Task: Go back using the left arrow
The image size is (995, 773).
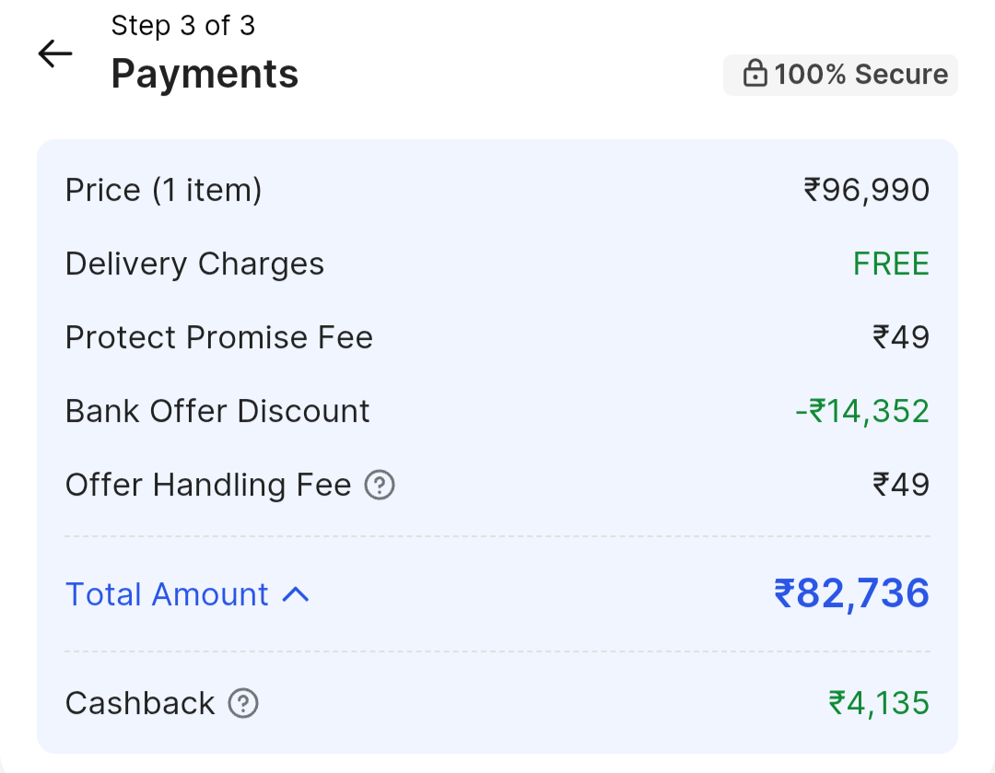Action: click(55, 54)
